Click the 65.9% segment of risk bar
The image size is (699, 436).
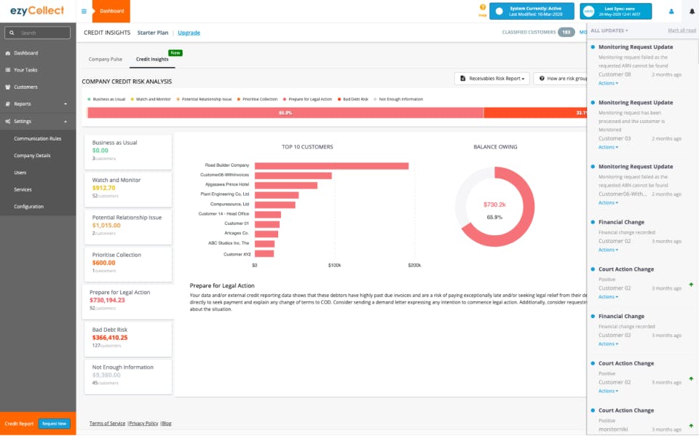(x=285, y=113)
